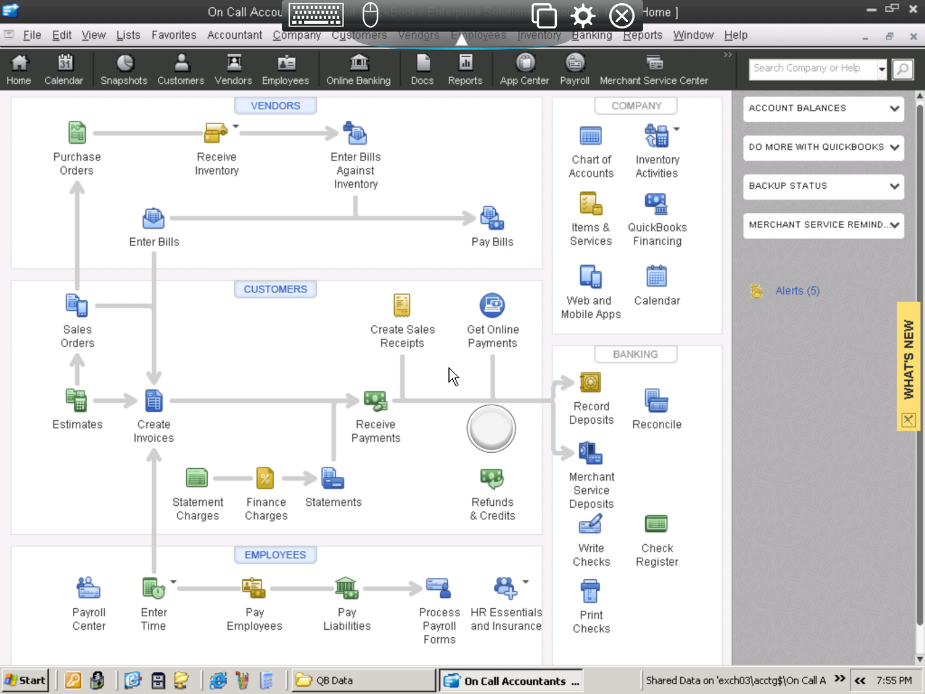Open Create Invoices icon
The width and height of the screenshot is (925, 694).
(x=154, y=400)
